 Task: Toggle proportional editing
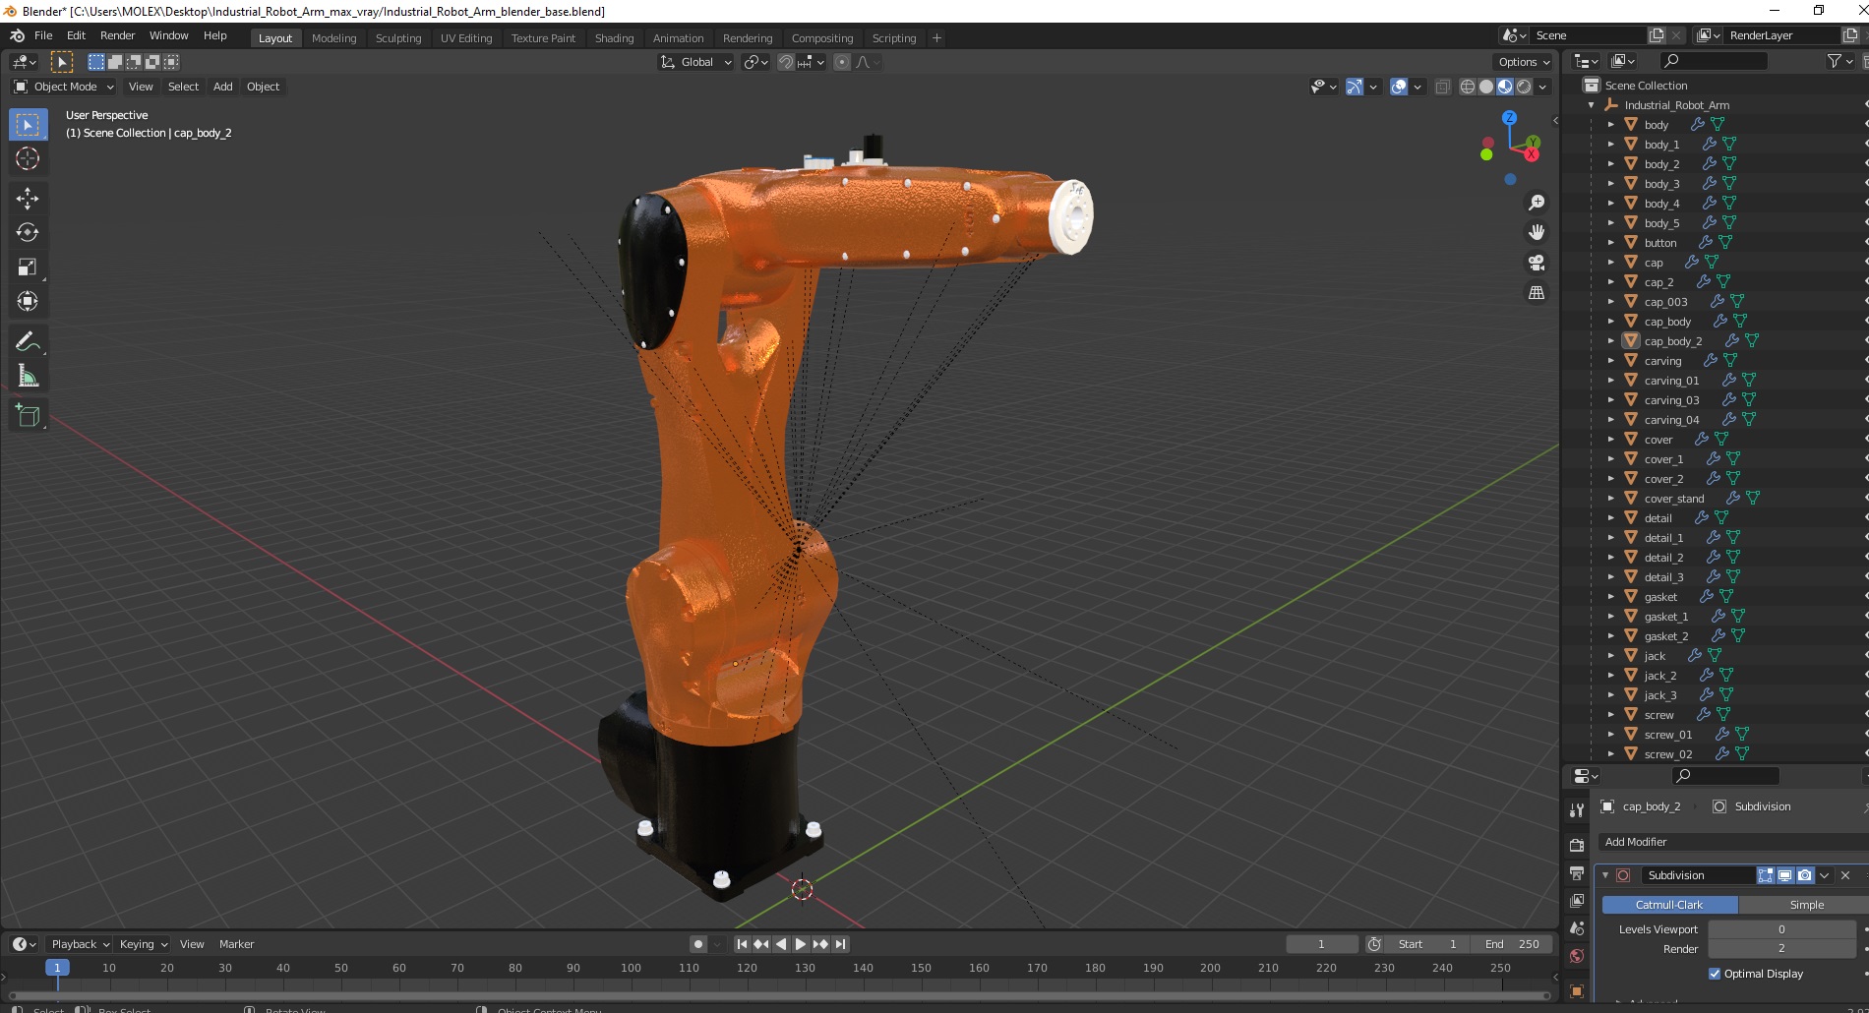pos(842,62)
